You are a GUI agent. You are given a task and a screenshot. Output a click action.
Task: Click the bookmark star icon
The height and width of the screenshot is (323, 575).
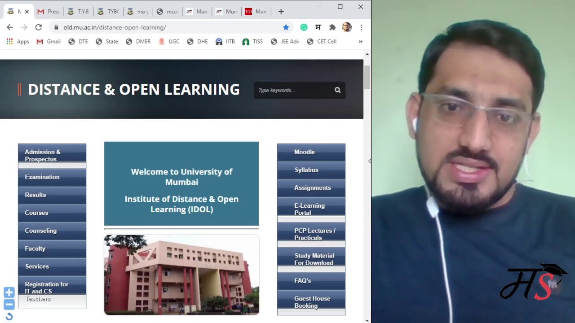[x=286, y=27]
